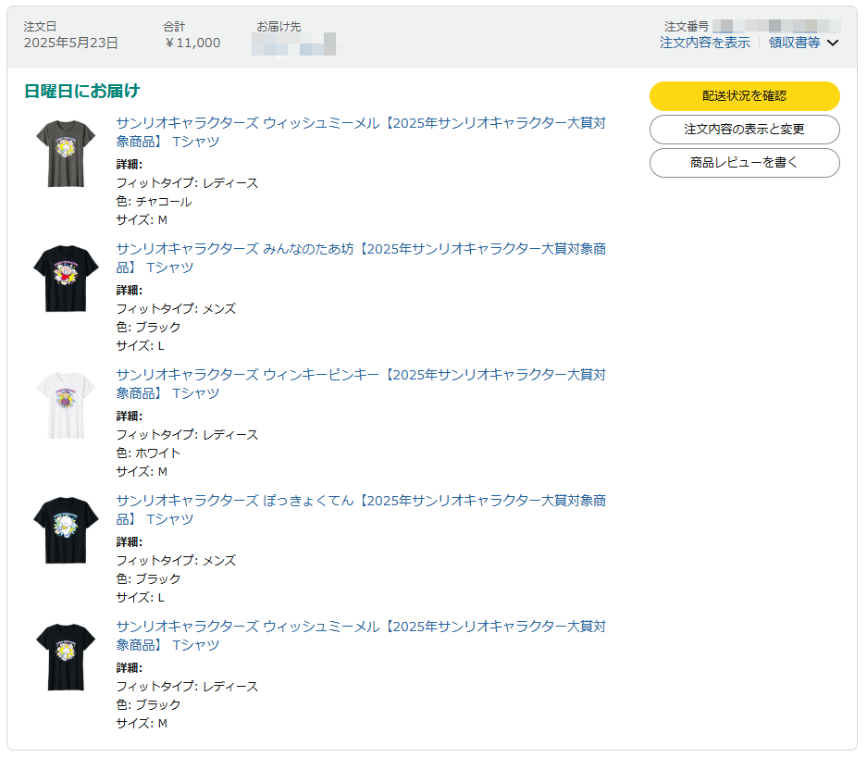The image size is (867, 758).
Task: Click the chevron next to 領収書等
Action: (x=833, y=43)
